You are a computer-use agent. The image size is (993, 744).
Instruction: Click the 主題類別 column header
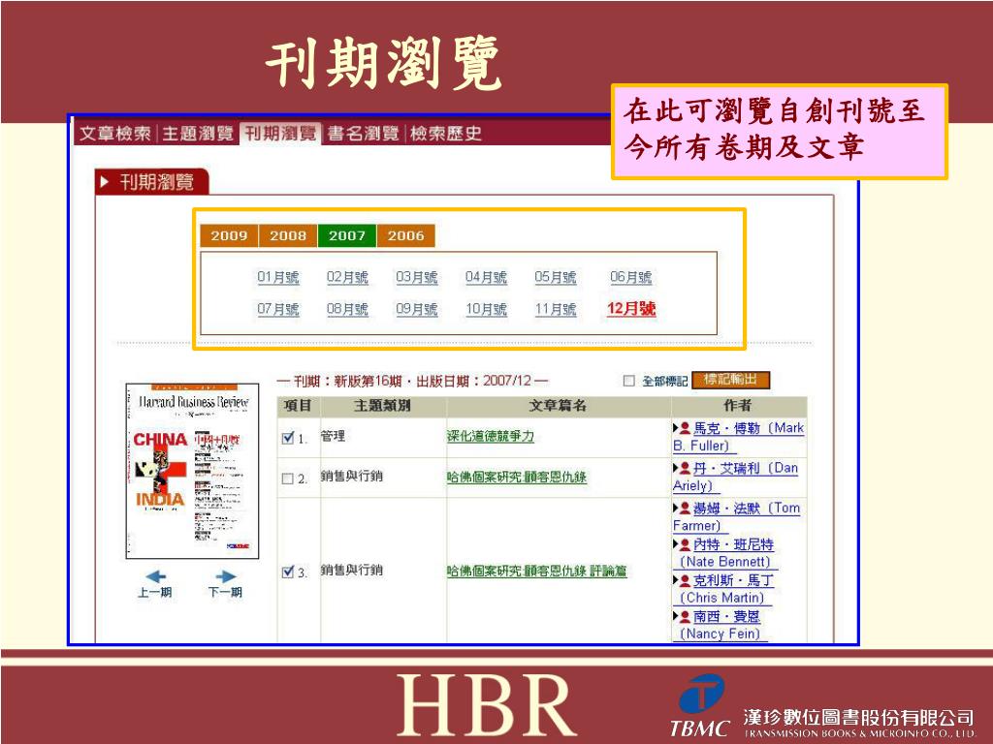pos(382,406)
